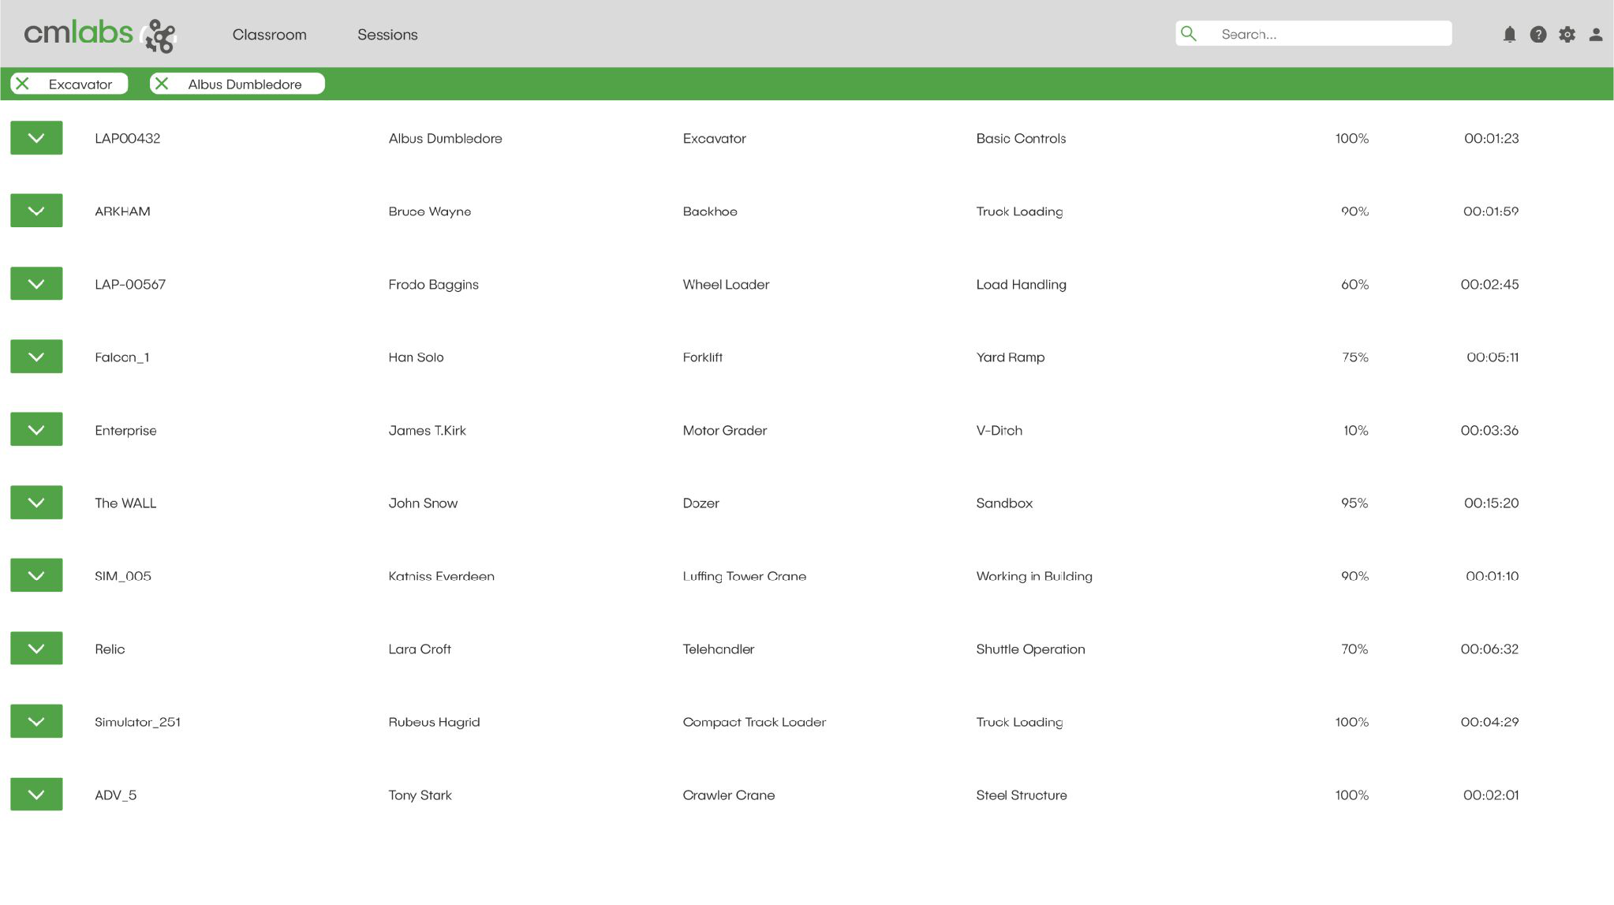
Task: Expand the Simulator_251 row
Action: point(36,722)
